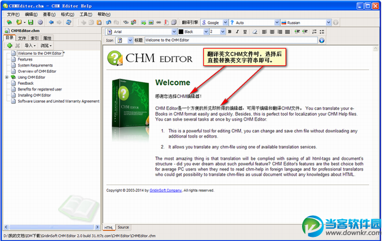The width and height of the screenshot is (382, 241).
Task: Click the decrease indent icon
Action: pyautogui.click(x=297, y=32)
